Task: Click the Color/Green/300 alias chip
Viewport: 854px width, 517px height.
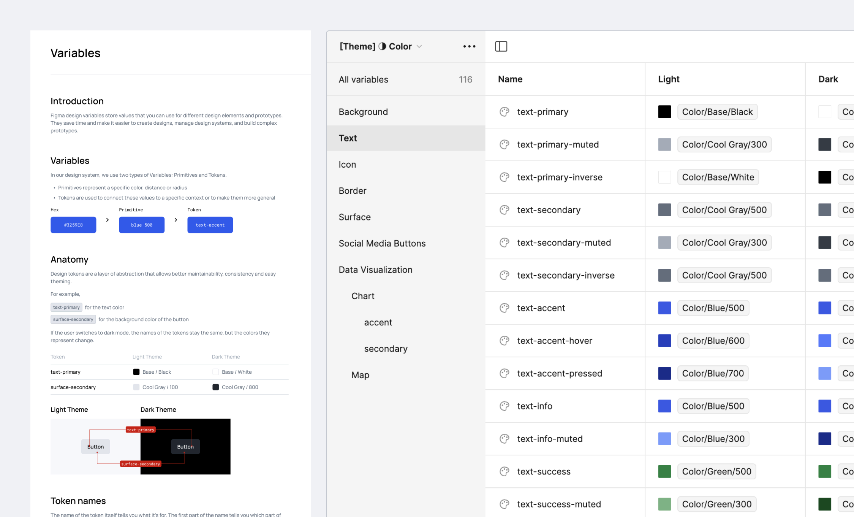Action: pos(717,504)
